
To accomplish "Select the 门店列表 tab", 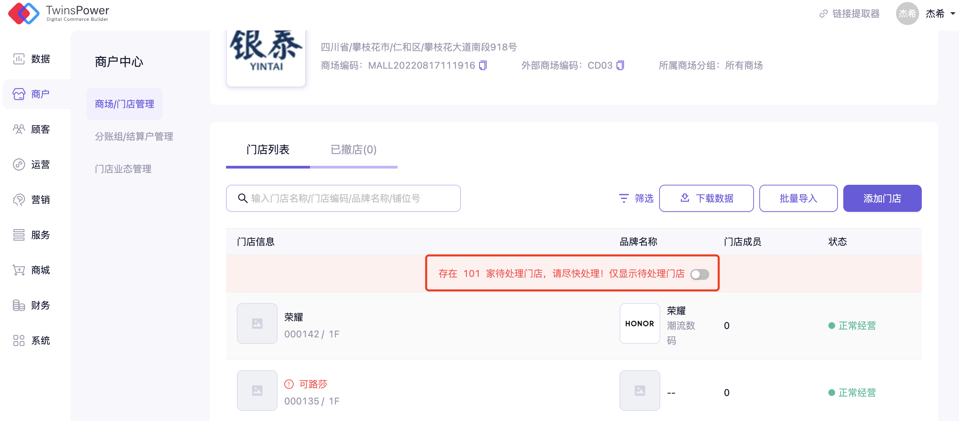I will [x=268, y=150].
